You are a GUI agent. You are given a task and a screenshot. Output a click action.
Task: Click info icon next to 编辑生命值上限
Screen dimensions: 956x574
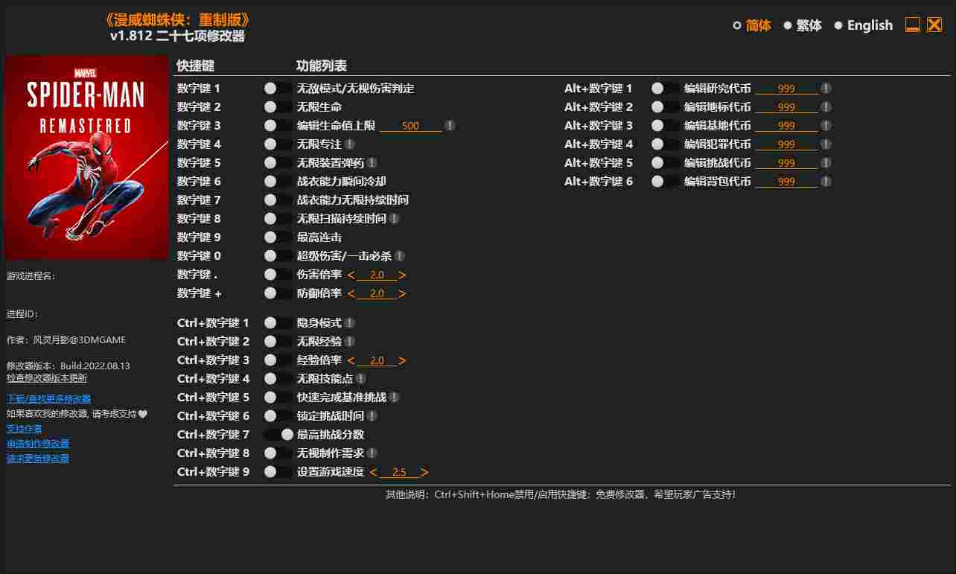[x=450, y=126]
